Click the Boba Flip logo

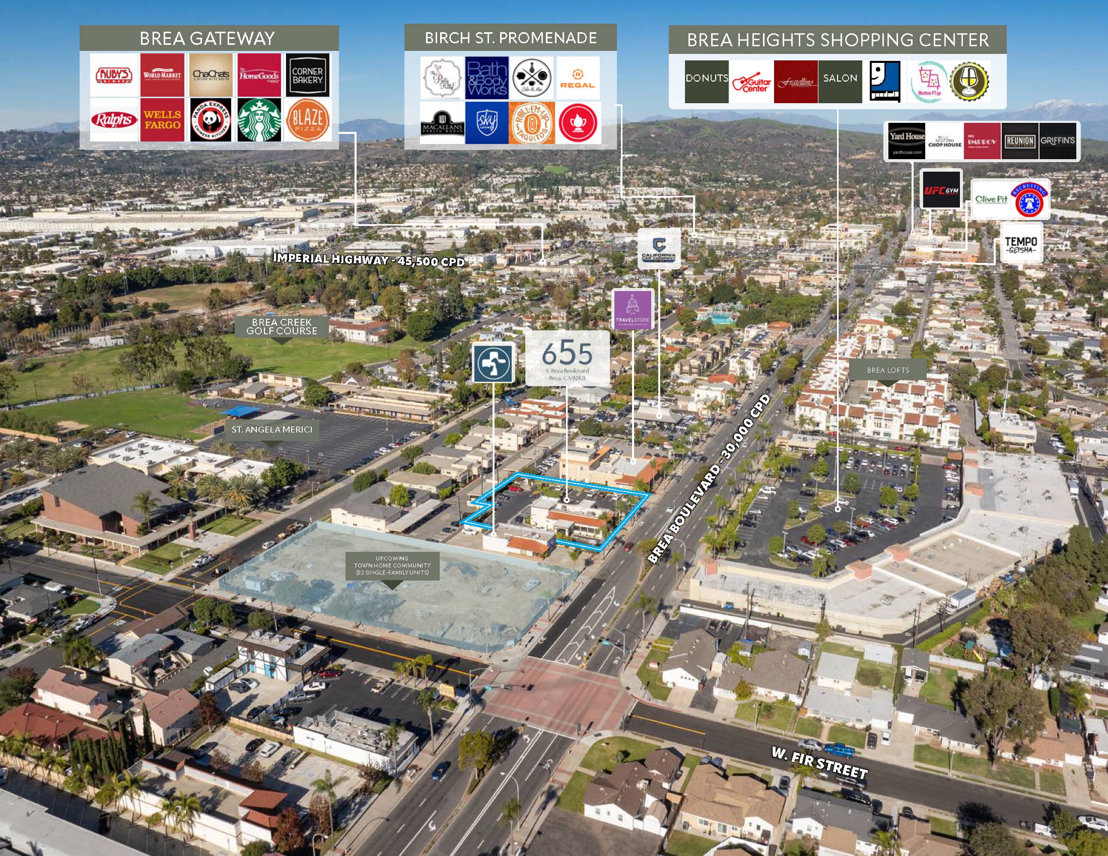tap(929, 82)
